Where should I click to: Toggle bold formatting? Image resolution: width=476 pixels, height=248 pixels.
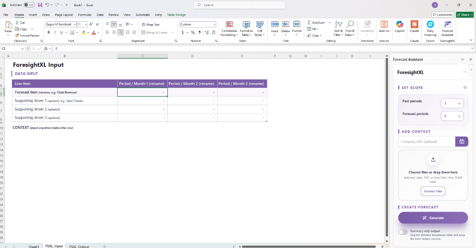click(48, 32)
